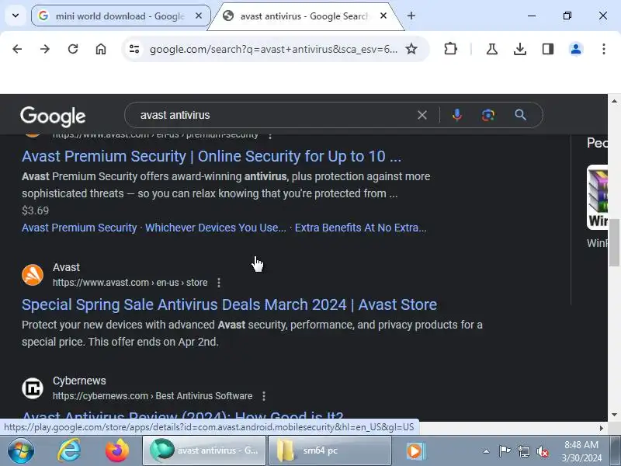Search by image with Lens icon
621x466 pixels.
pos(488,115)
